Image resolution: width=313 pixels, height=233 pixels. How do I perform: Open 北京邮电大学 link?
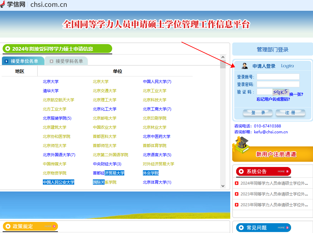[x=105, y=118]
